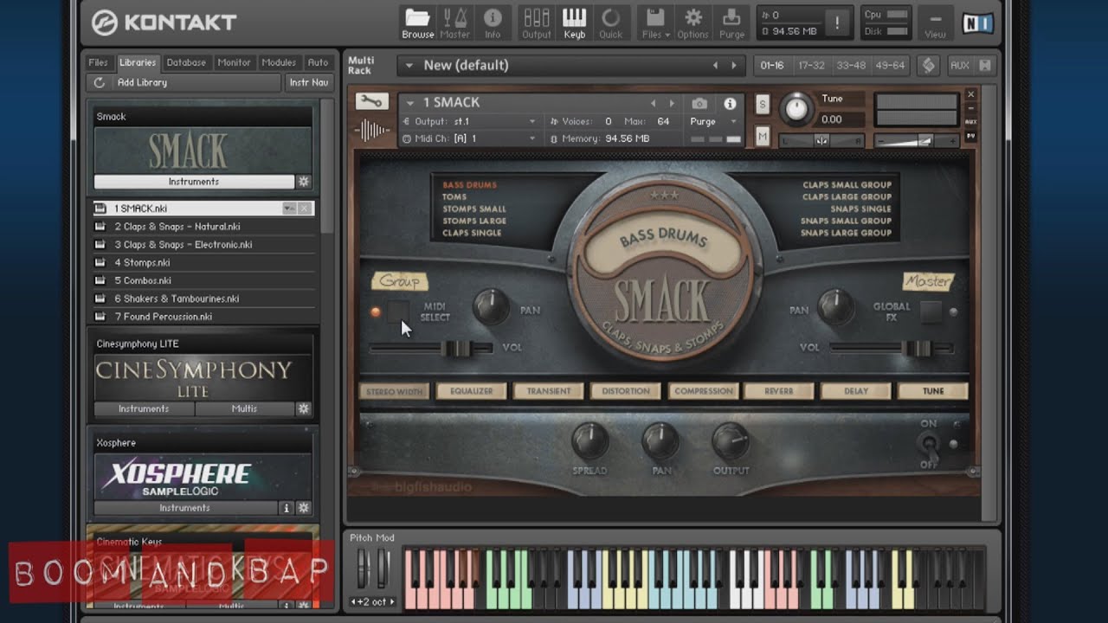Click the waveform icon under the wrench
This screenshot has width=1108, height=623.
(371, 131)
